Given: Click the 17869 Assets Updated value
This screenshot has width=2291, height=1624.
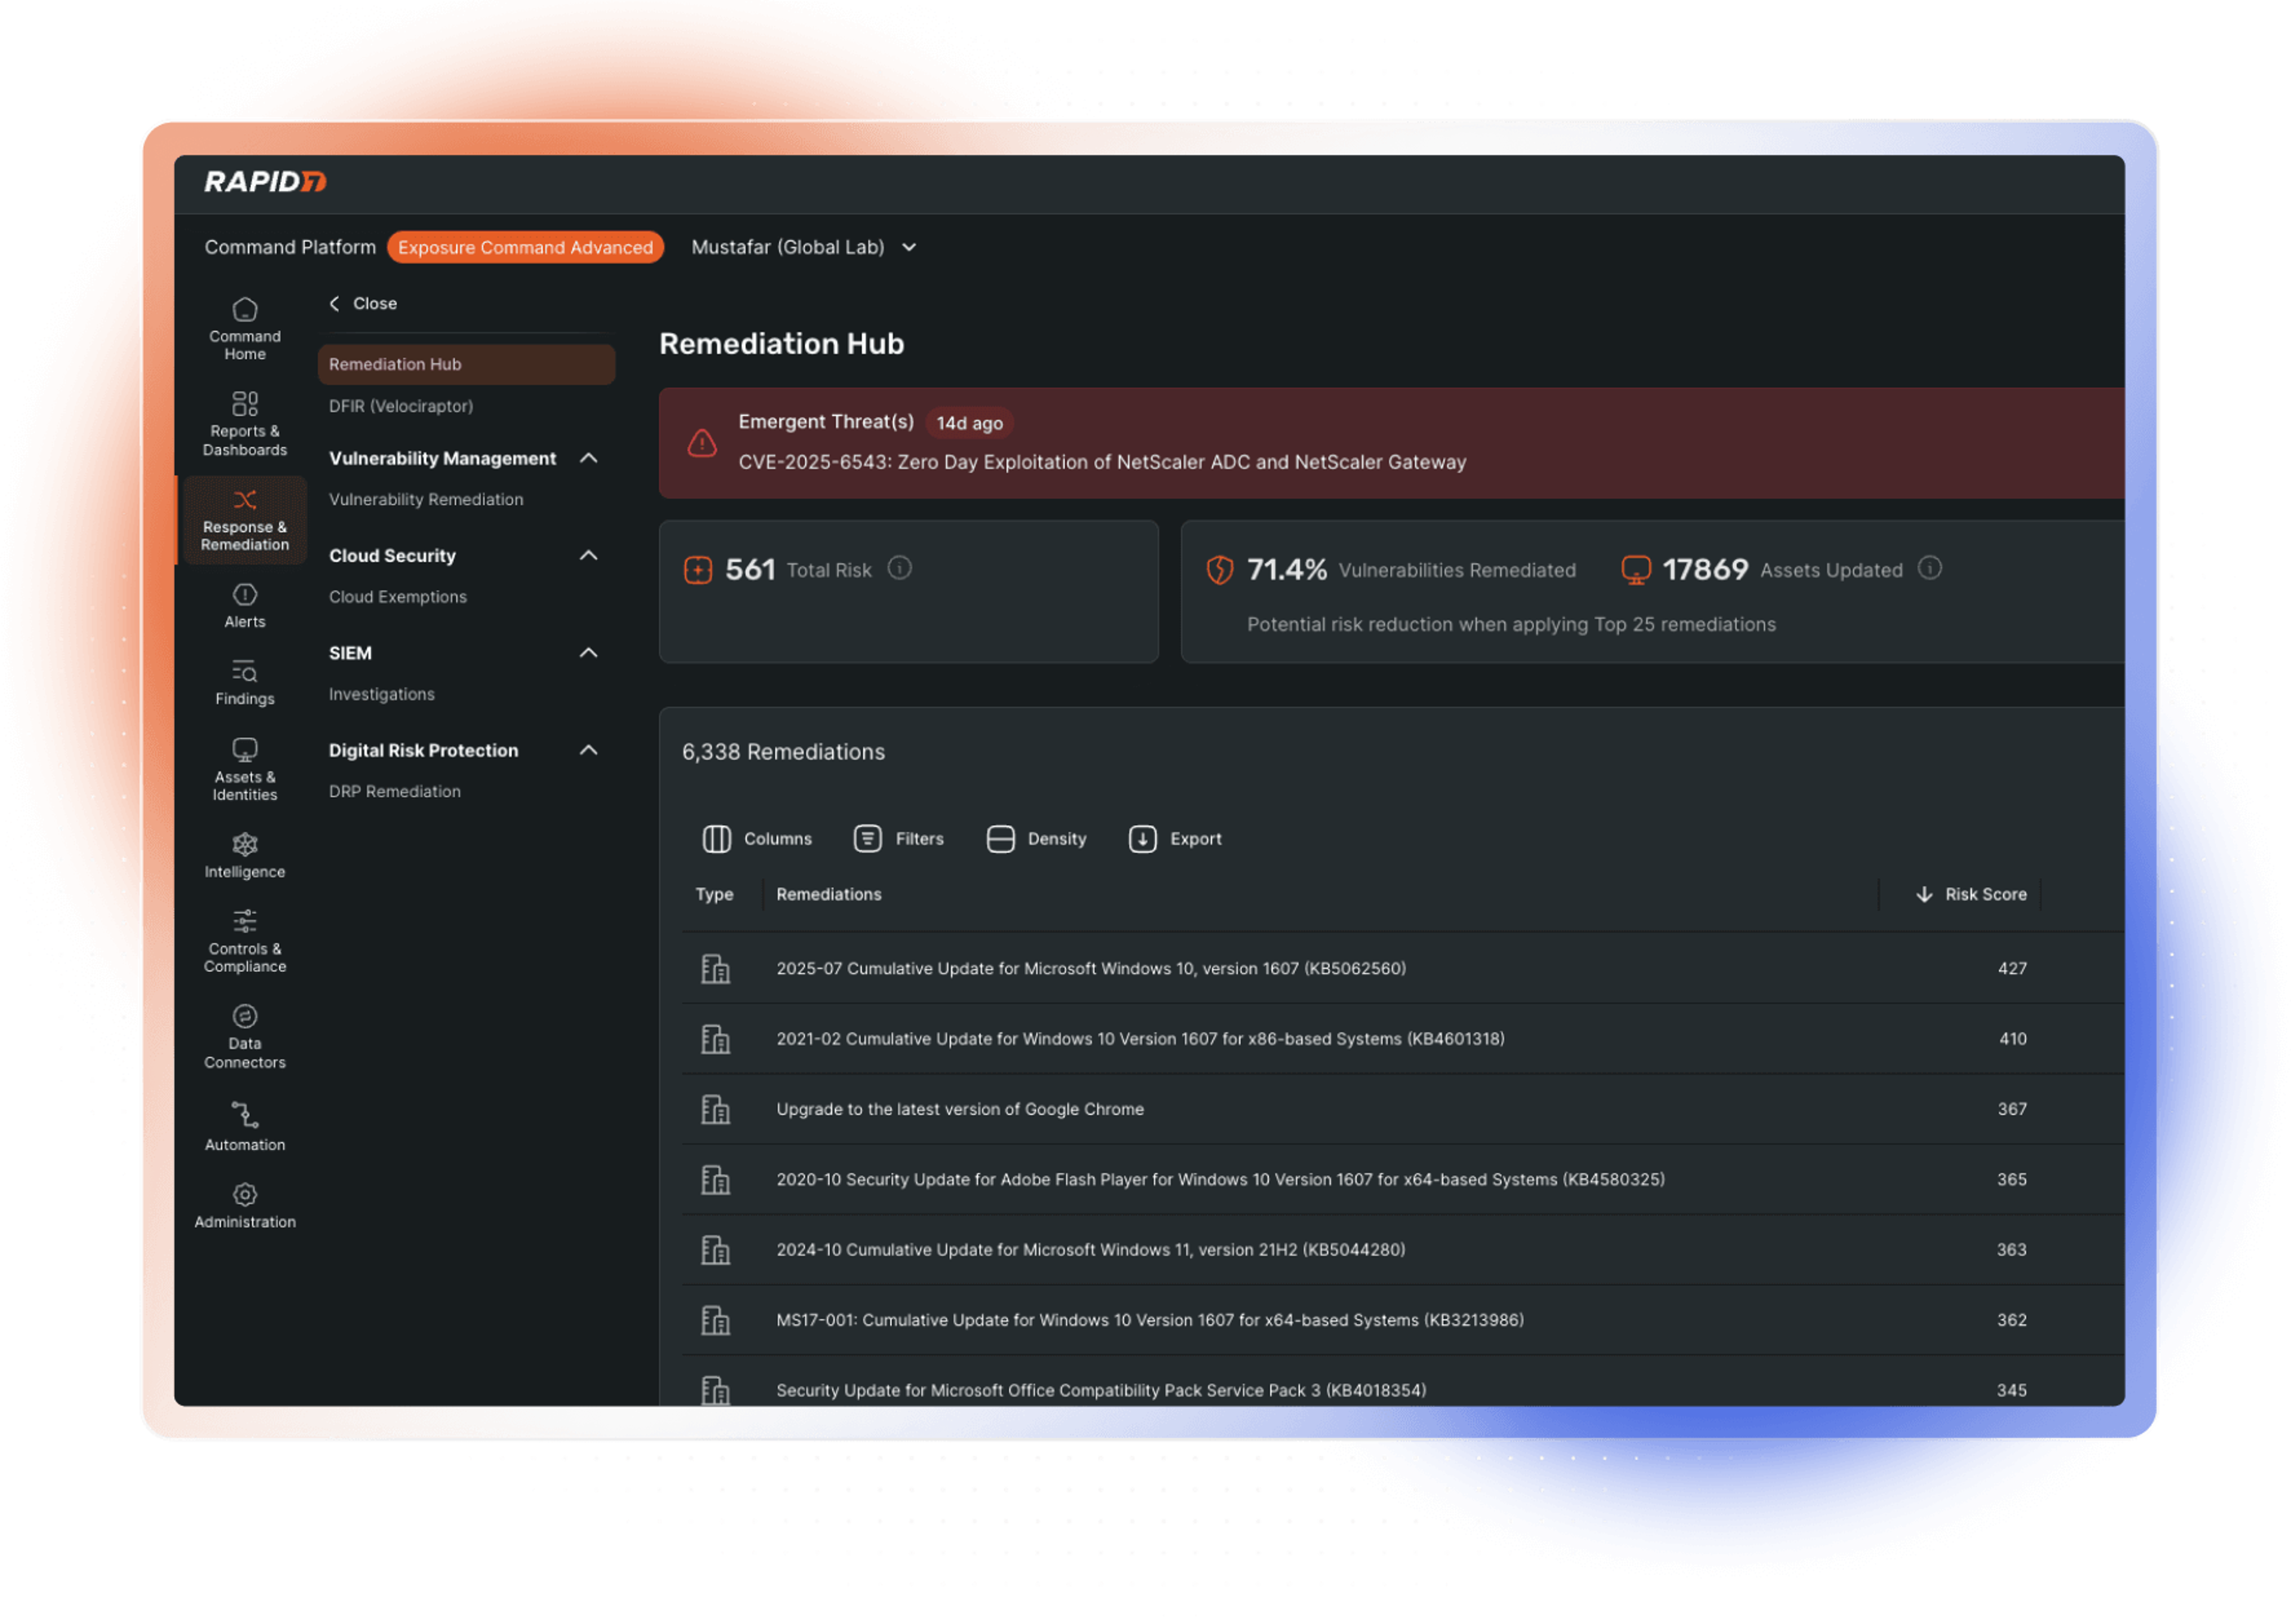Looking at the screenshot, I should tap(1705, 570).
